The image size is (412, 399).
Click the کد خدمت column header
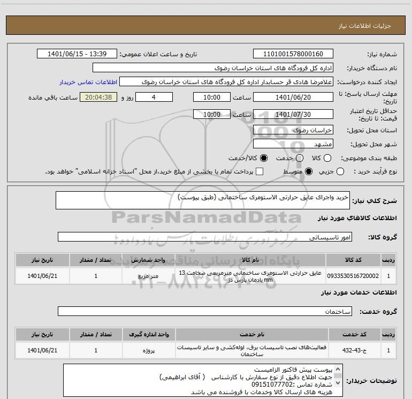(354, 334)
